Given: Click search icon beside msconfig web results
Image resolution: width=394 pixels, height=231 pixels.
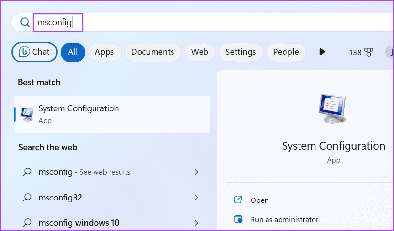Looking at the screenshot, I should tap(27, 172).
